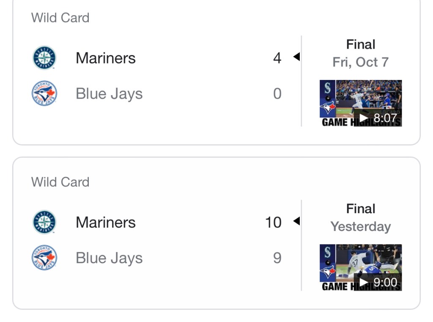The height and width of the screenshot is (322, 433).
Task: Click the Fri, Oct 7 date label
Action: 360,62
